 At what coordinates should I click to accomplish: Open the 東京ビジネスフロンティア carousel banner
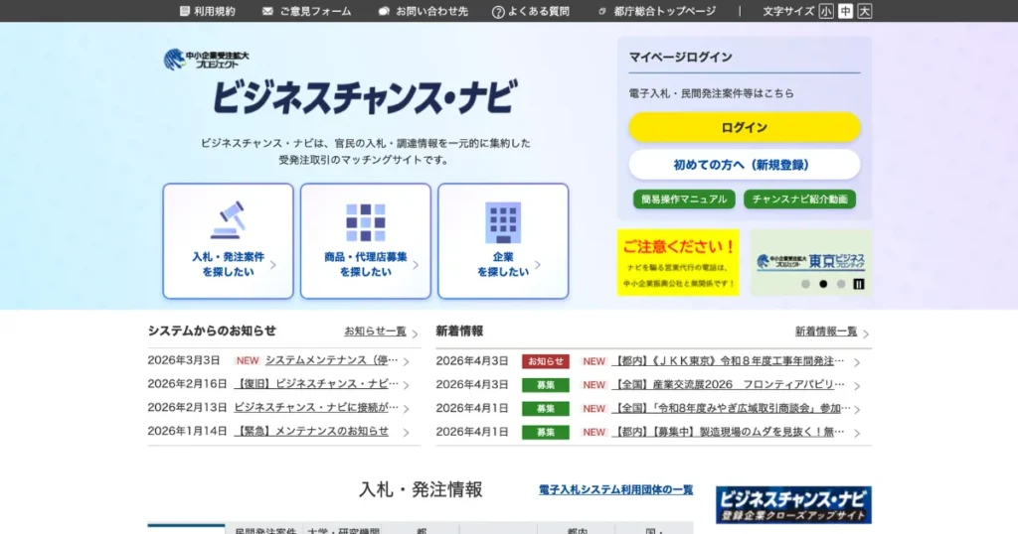[811, 261]
